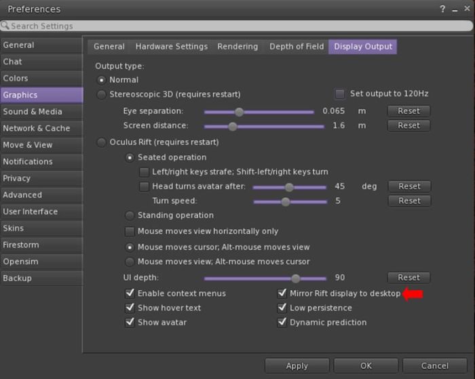
Task: Uncheck Show avatar
Action: tap(130, 322)
